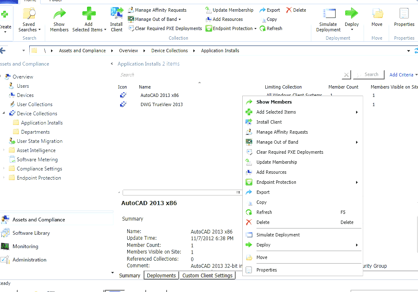Click Install Client in the ribbon

click(x=117, y=20)
